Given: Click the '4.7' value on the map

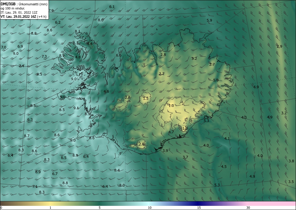Looking at the screenshot, I should pyautogui.click(x=171, y=132).
